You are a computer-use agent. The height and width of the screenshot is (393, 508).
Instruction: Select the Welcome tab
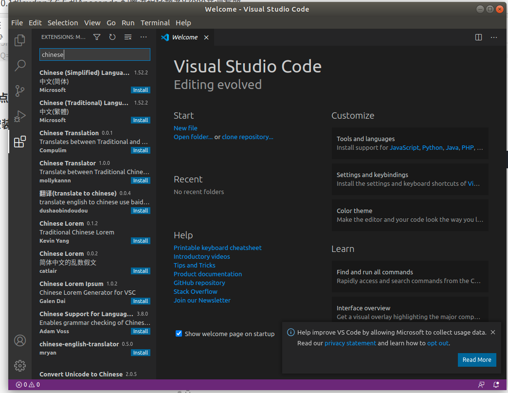[184, 37]
